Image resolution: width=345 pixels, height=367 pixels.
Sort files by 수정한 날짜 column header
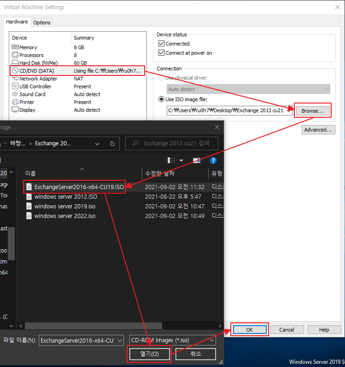pyautogui.click(x=160, y=174)
